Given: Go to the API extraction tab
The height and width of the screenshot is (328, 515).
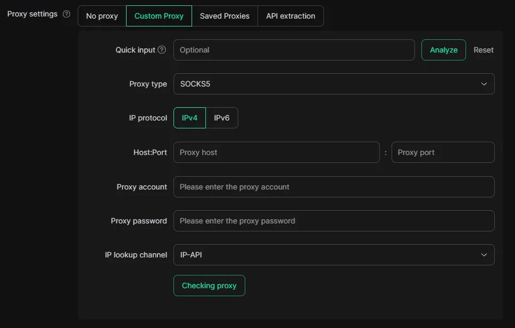Looking at the screenshot, I should tap(290, 16).
